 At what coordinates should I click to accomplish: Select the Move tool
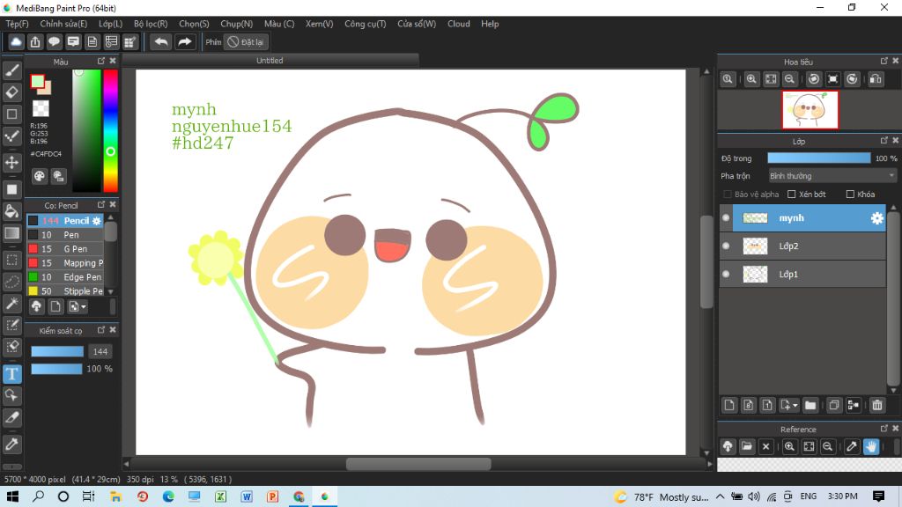pos(12,162)
